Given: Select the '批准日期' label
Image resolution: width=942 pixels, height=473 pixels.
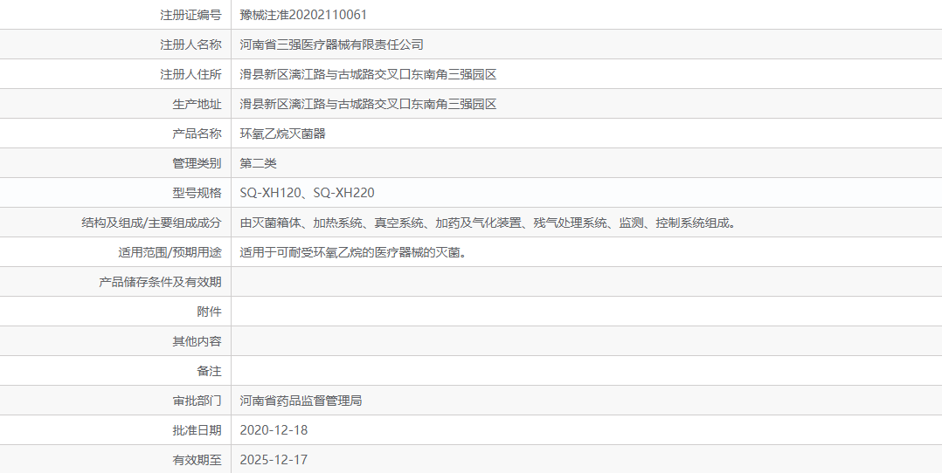Looking at the screenshot, I should click(x=197, y=429).
